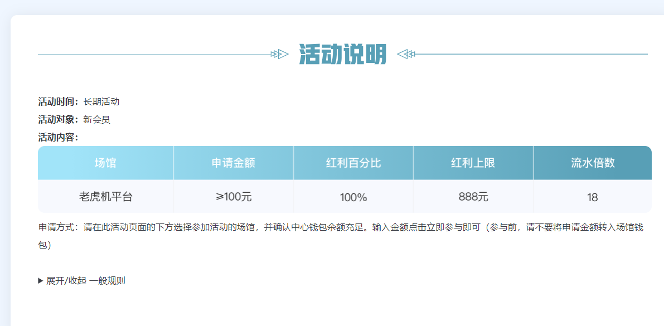Screen dimensions: 664x326
Task: Click the 长期活动 text
Action: 101,102
